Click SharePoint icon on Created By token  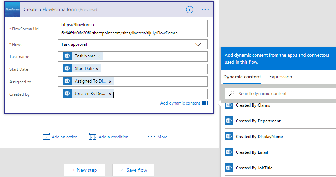[67, 94]
